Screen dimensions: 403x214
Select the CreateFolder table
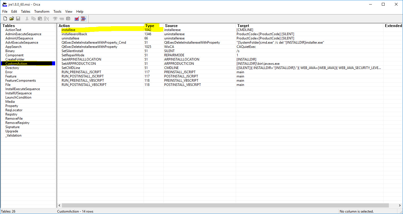click(x=15, y=59)
